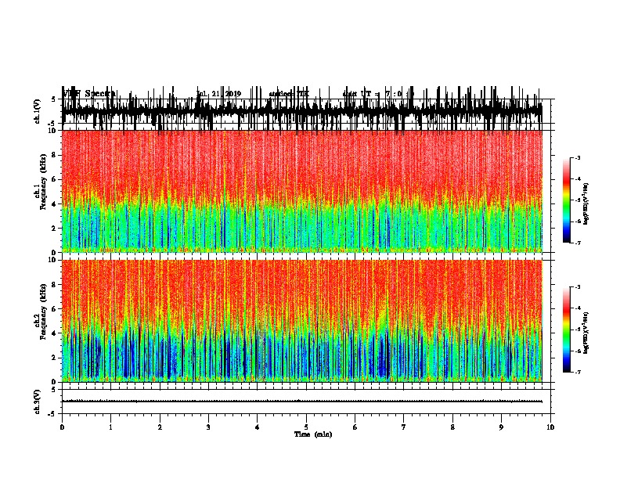Click the 2 kHz tick on ch.2 spectrogram
This screenshot has height=479, width=620.
[54, 358]
